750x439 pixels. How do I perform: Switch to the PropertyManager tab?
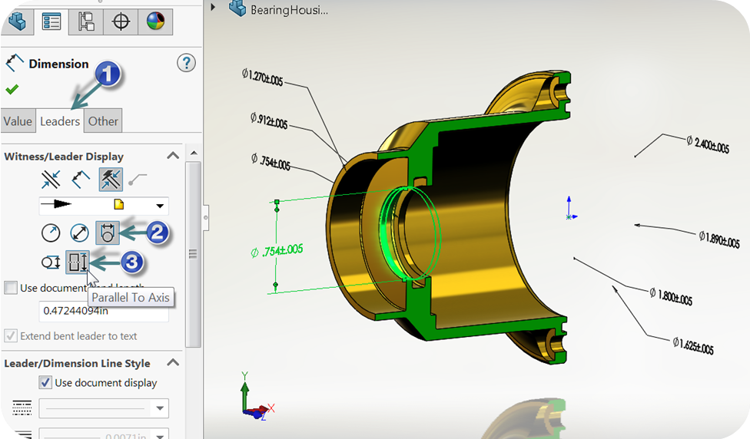pos(51,21)
